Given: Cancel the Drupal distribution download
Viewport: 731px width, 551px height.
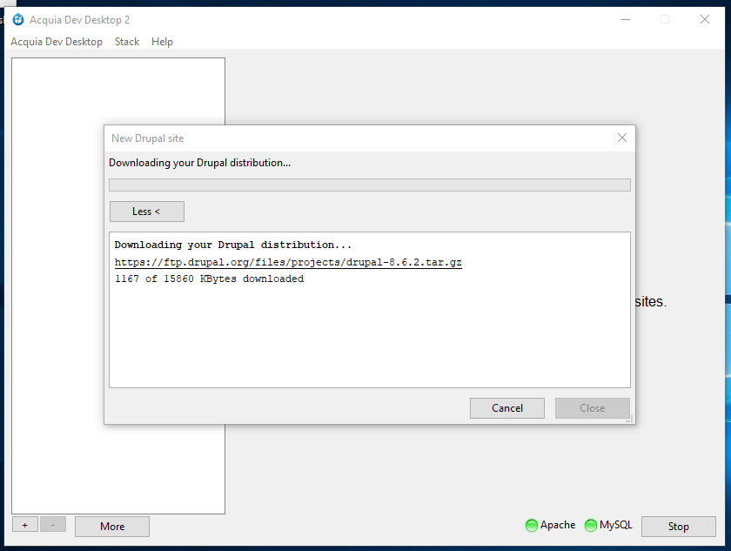Looking at the screenshot, I should 507,408.
